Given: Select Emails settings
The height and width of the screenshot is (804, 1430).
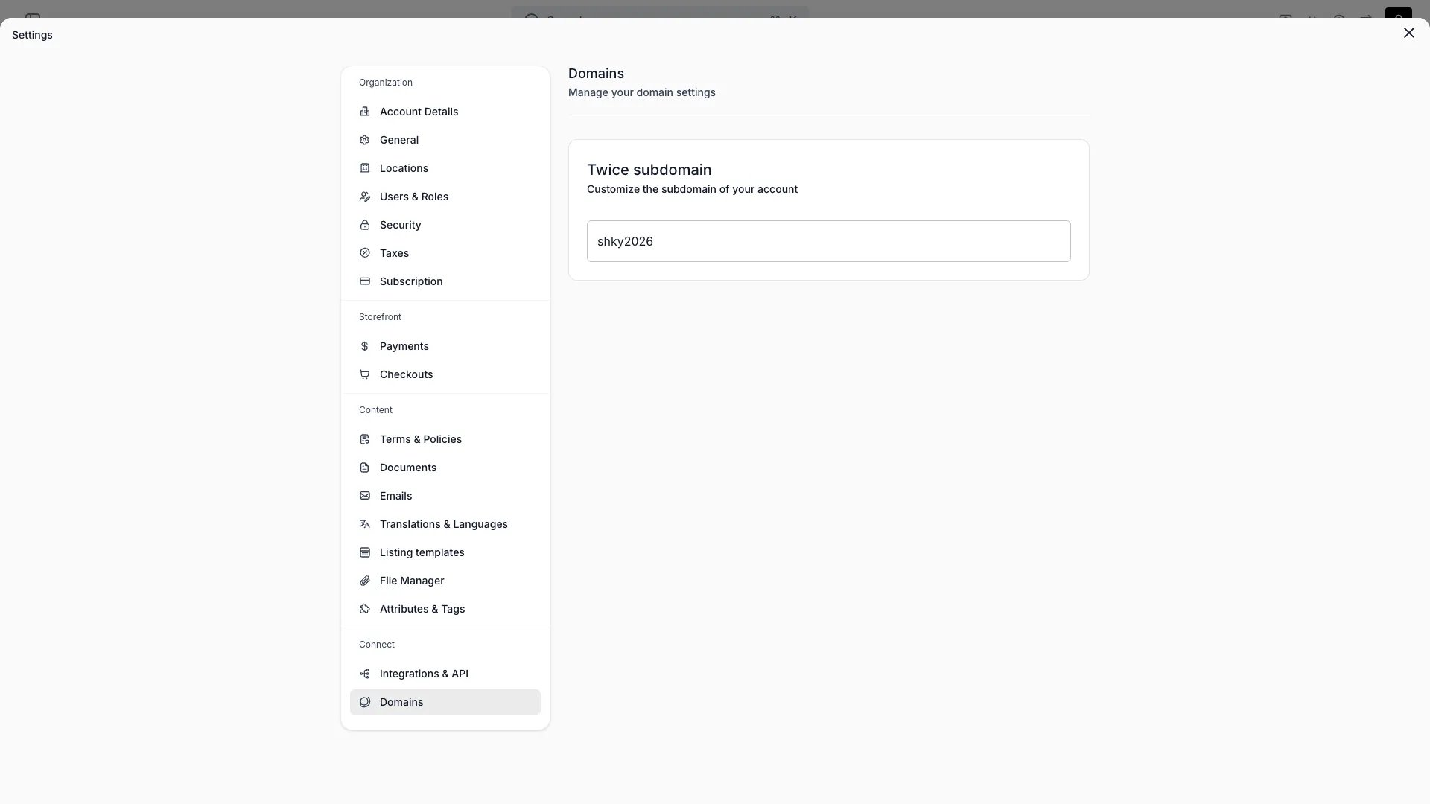Looking at the screenshot, I should coord(445,496).
